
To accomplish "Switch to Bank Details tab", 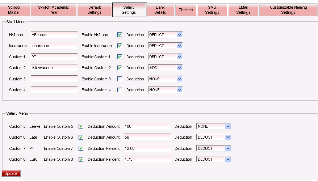I will 160,10.
